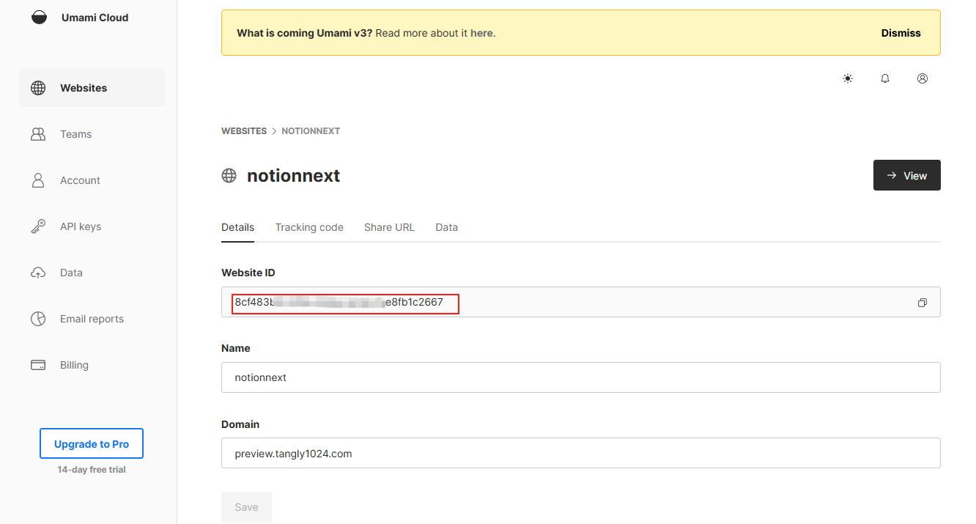Click the Upgrade to Pro button
Image resolution: width=976 pixels, height=524 pixels.
click(x=92, y=444)
